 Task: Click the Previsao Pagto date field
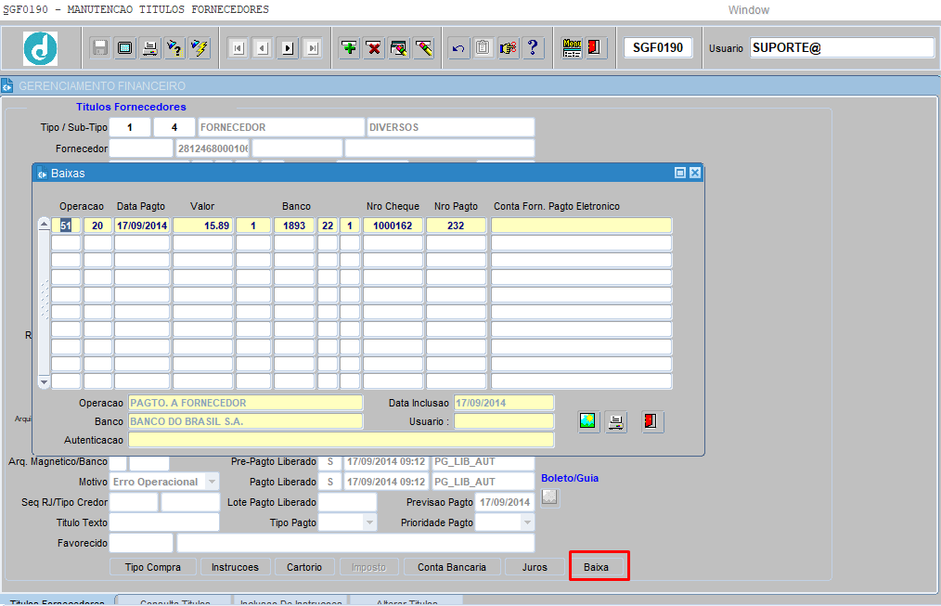point(505,502)
